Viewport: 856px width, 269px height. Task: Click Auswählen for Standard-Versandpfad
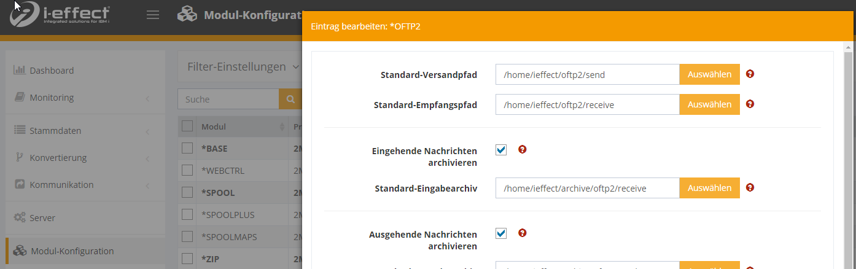tap(709, 74)
